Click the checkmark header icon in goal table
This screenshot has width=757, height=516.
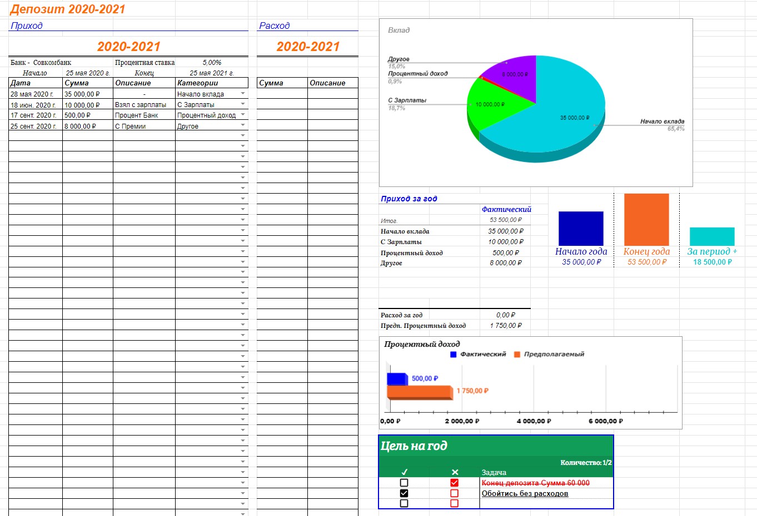tap(404, 472)
